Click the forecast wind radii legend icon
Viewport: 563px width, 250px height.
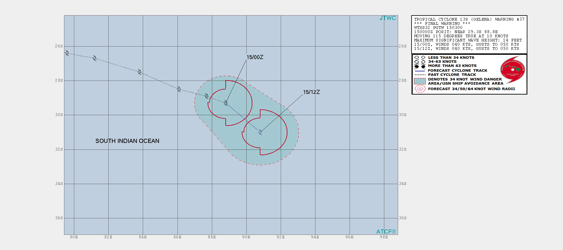click(x=420, y=89)
